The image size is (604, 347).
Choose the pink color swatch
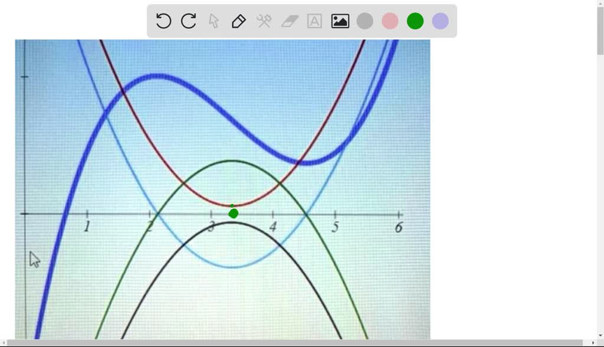(x=390, y=21)
